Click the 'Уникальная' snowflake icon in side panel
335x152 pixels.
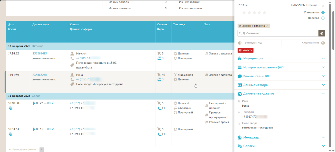pos(323,12)
